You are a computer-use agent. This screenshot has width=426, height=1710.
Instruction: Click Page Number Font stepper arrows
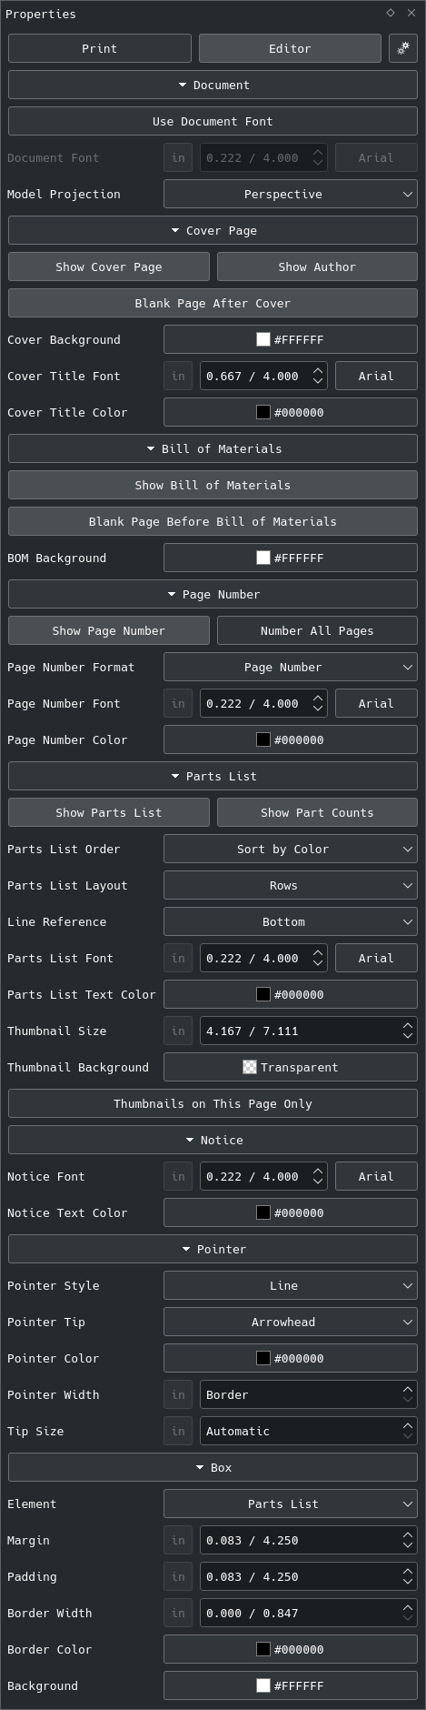[318, 703]
